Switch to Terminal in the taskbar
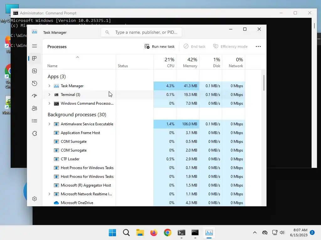321x240 pixels. click(x=182, y=232)
